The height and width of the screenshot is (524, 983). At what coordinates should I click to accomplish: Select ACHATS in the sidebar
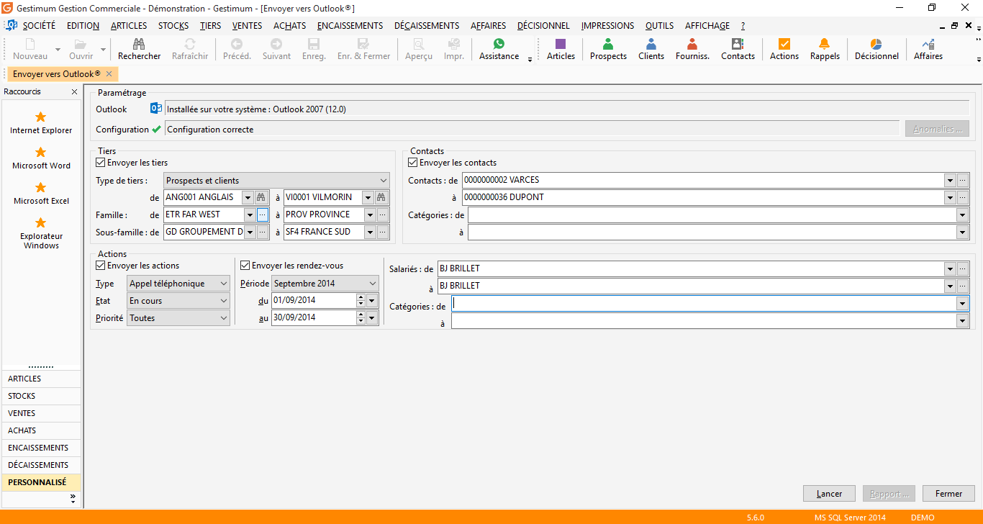(42, 430)
